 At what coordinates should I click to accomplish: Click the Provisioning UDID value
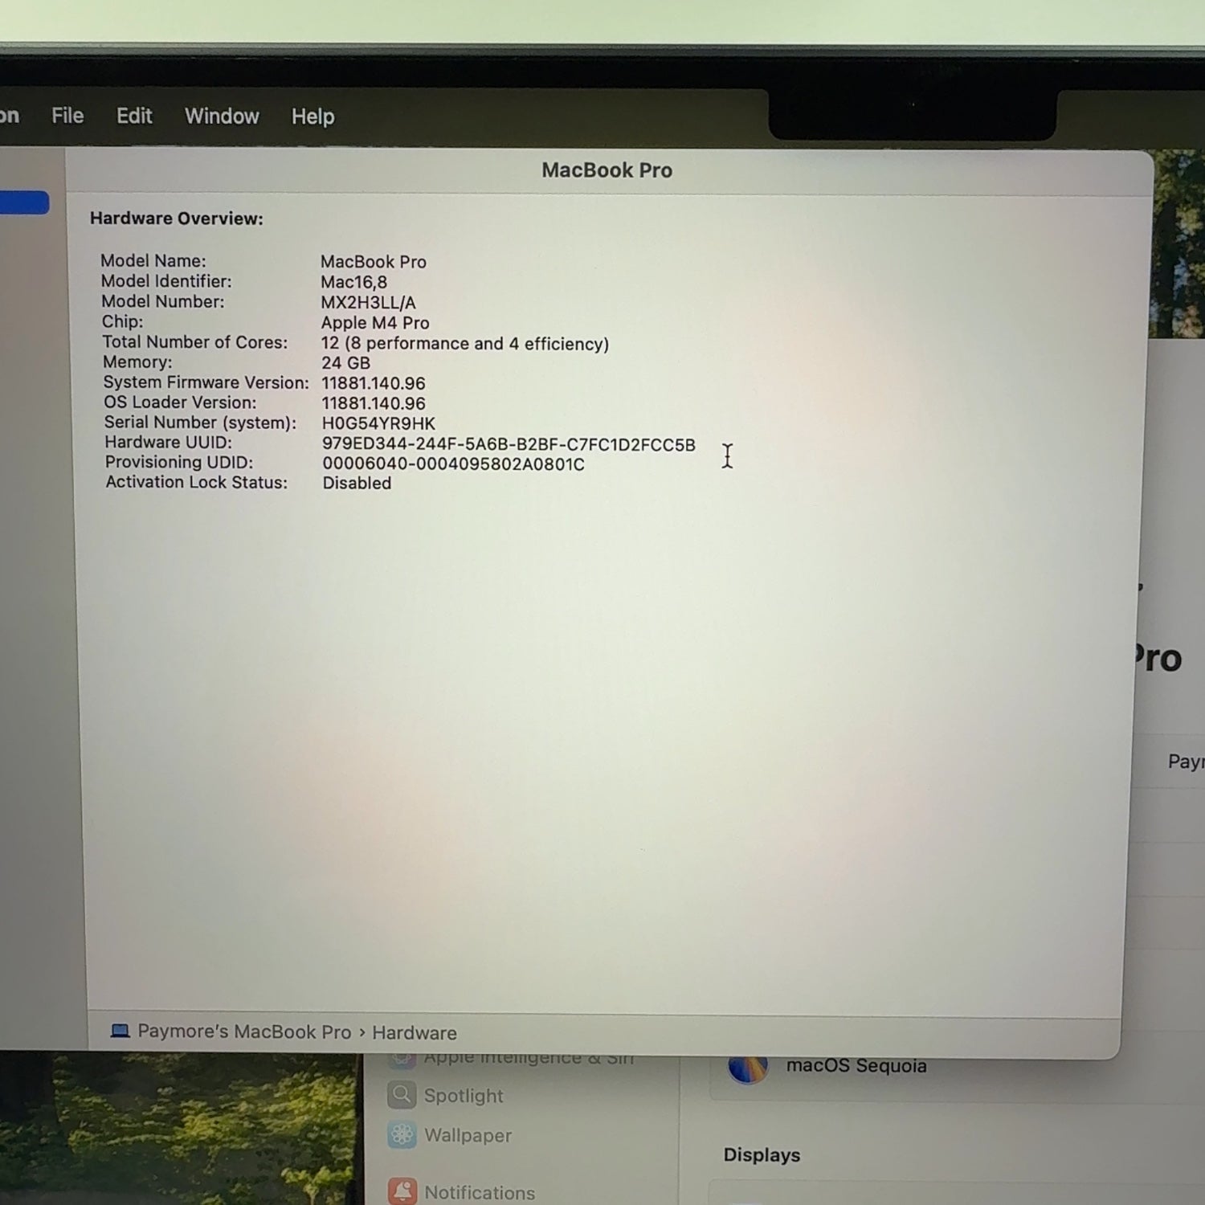453,464
